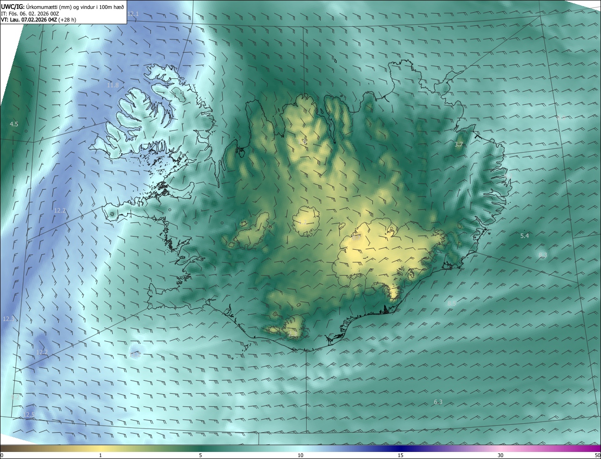Select the 'IT: Fös. 06. 02. 2026 00Z' line

coord(30,14)
